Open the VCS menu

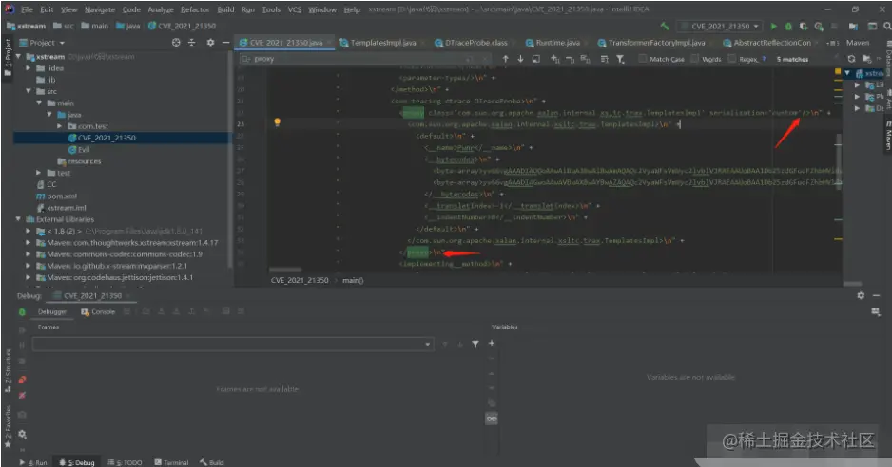(x=294, y=9)
